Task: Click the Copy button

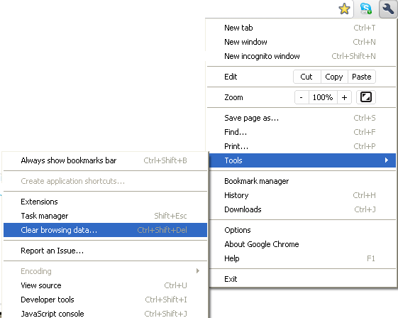Action: [334, 77]
